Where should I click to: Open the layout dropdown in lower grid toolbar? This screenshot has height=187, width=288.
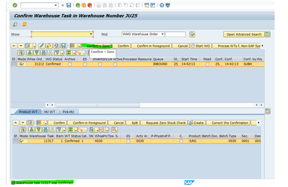coord(107,130)
